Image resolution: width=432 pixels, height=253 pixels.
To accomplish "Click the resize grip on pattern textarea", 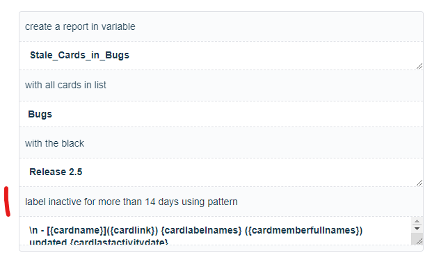I will 419,241.
